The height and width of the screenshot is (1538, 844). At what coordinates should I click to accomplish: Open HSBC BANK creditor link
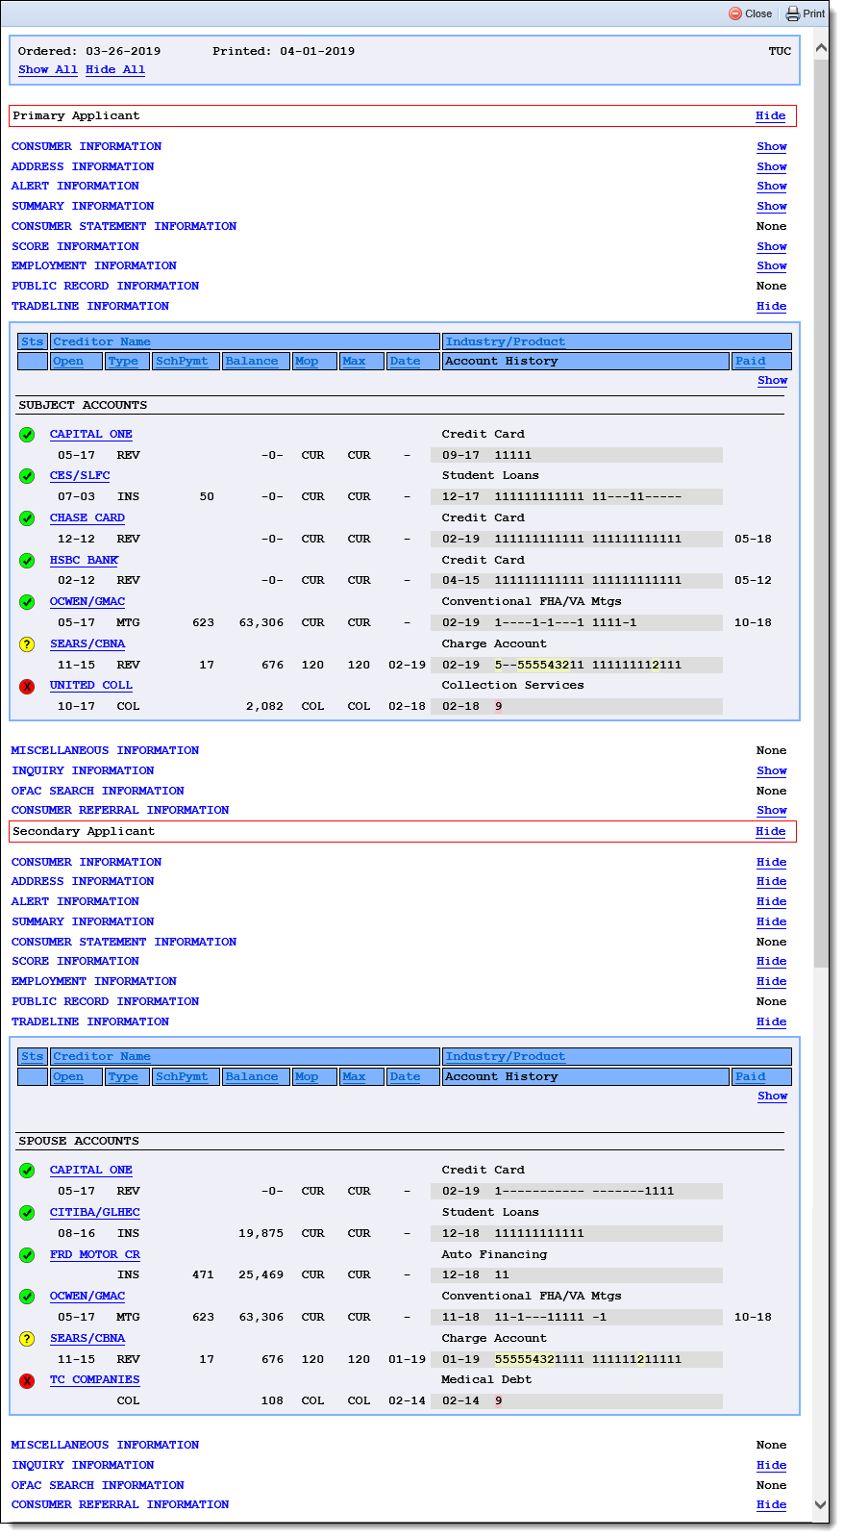(85, 560)
